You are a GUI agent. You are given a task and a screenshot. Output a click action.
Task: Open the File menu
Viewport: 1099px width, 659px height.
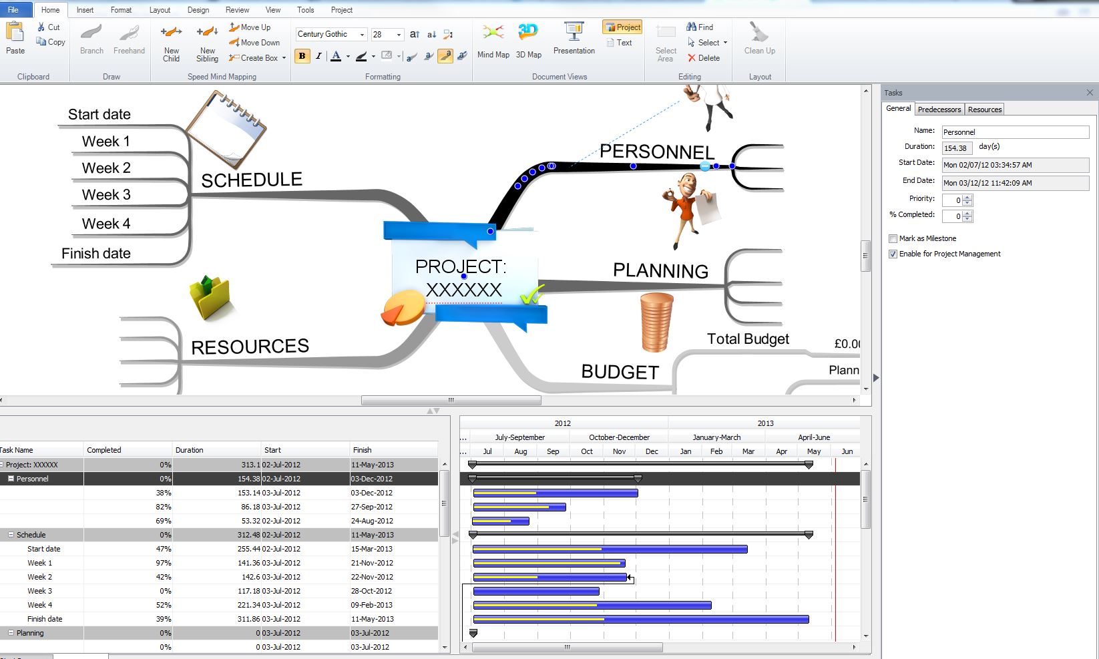pos(13,10)
